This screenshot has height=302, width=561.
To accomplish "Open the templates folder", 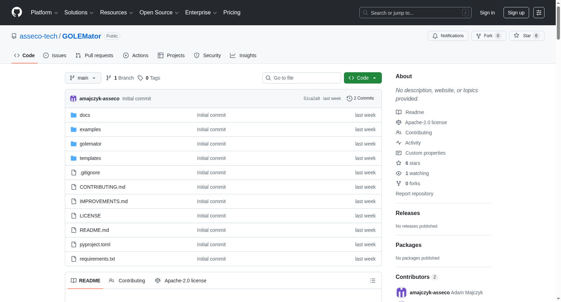I will coord(90,158).
